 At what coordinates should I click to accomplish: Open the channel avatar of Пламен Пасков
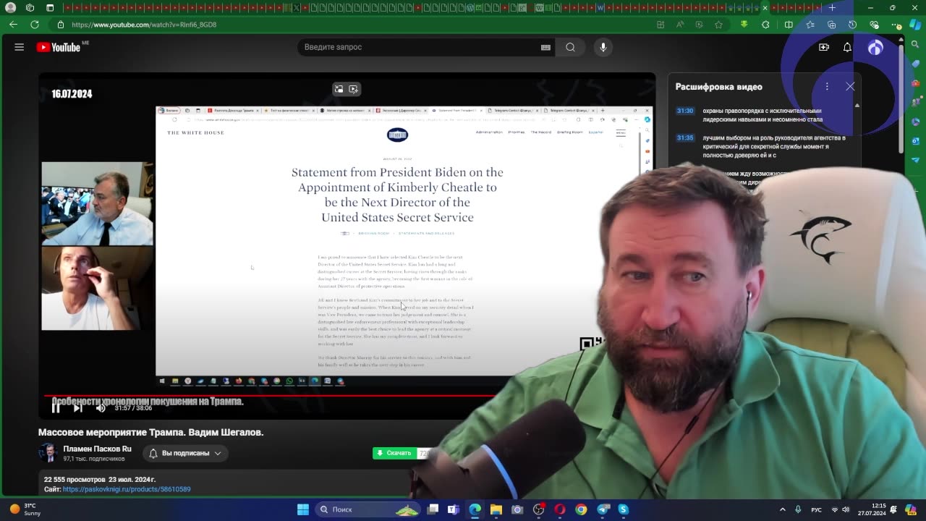[48, 453]
